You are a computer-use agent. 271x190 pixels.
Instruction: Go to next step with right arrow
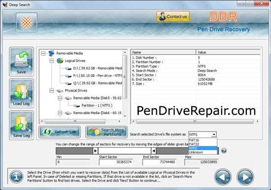click(x=245, y=177)
